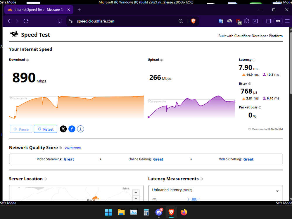Image resolution: width=292 pixels, height=219 pixels.
Task: Open the extensions puzzle-piece menu
Action: tap(247, 21)
